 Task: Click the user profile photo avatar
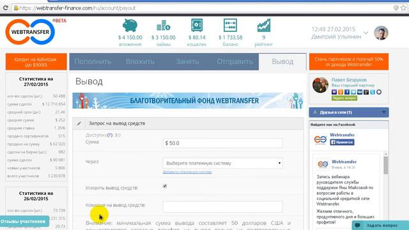click(x=381, y=33)
